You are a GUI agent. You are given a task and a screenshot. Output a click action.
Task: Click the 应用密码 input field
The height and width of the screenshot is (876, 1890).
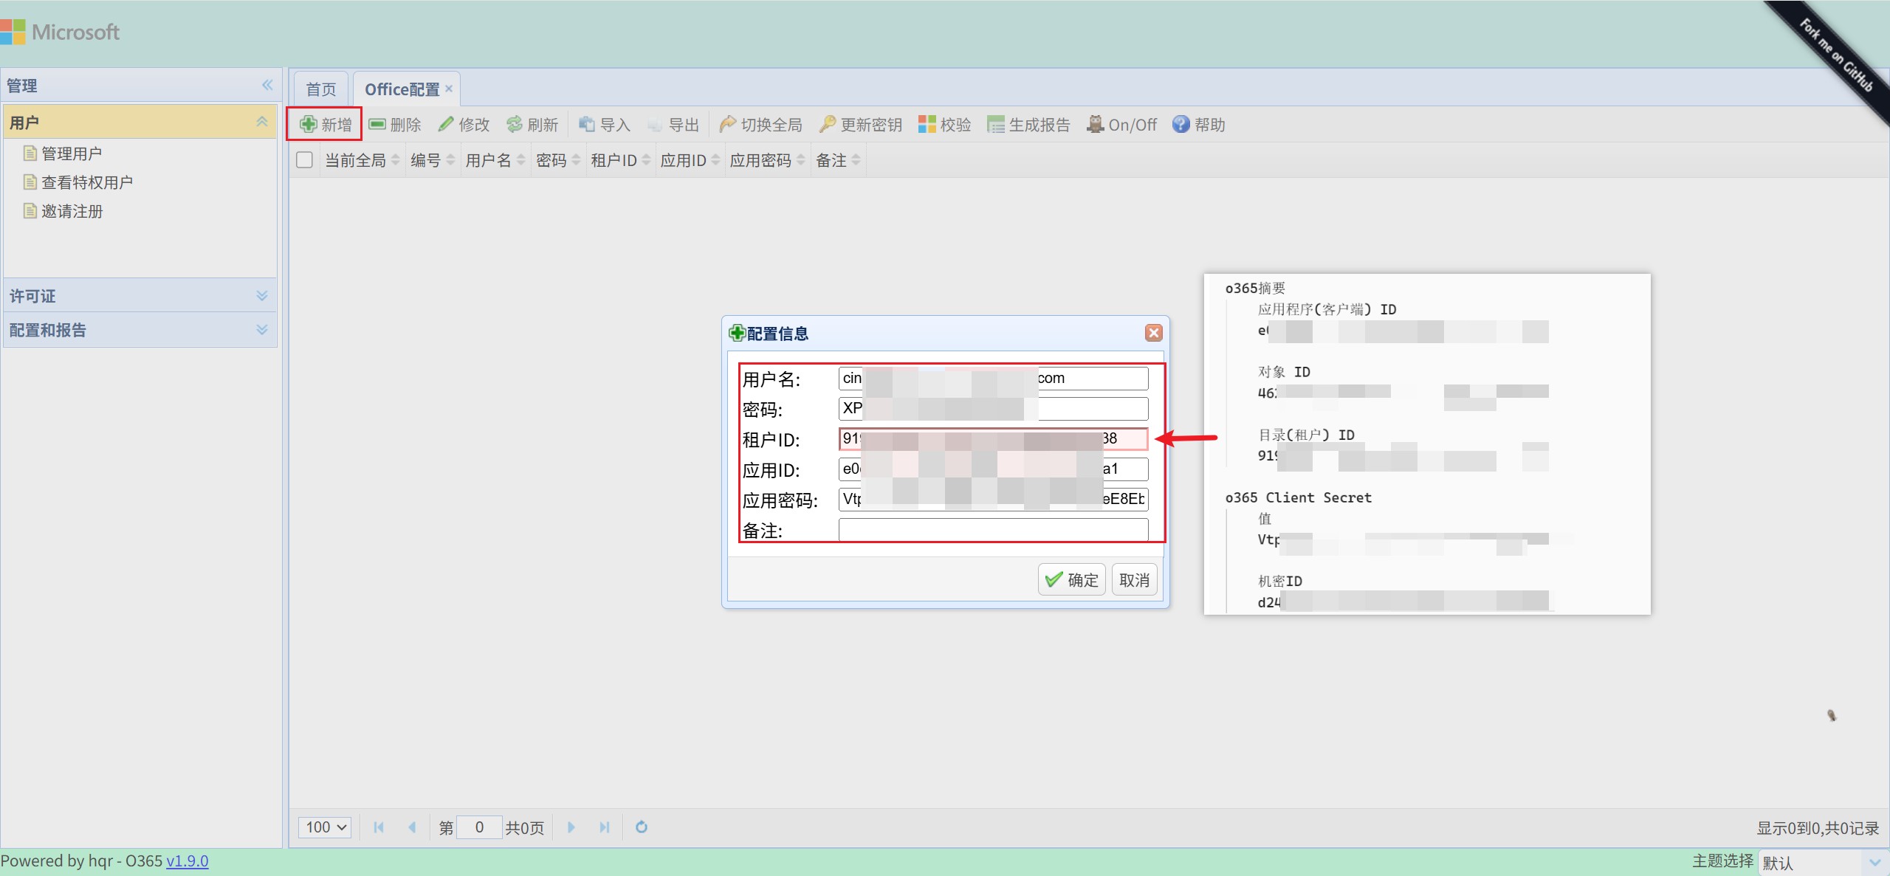click(x=994, y=500)
